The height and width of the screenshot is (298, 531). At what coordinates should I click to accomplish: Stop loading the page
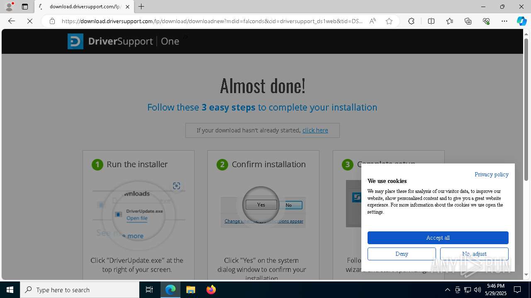pyautogui.click(x=30, y=21)
